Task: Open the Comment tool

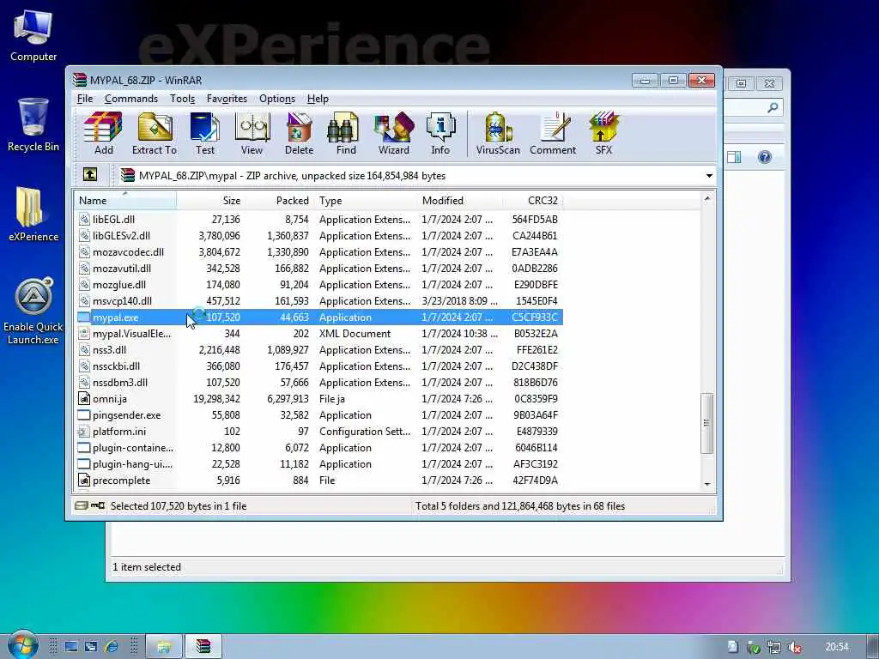Action: click(553, 134)
